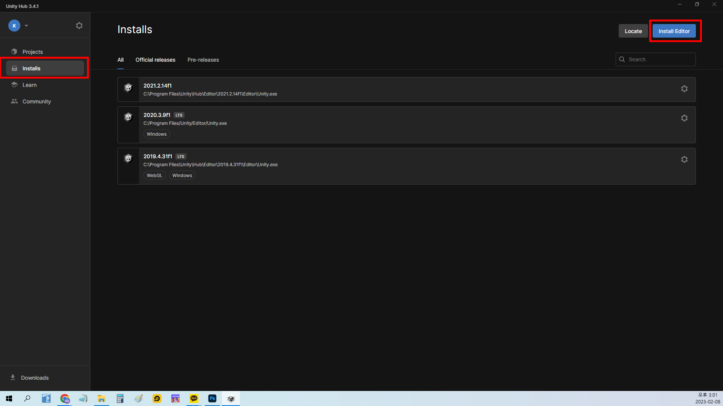Click the 2019.4.31f1 install path
Screen dimensions: 723x406
(210, 165)
